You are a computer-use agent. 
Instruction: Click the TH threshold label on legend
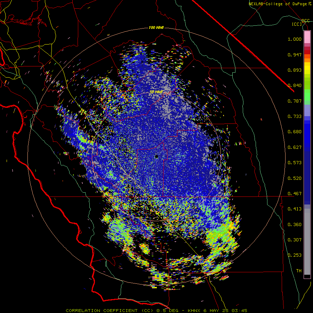[299, 271]
